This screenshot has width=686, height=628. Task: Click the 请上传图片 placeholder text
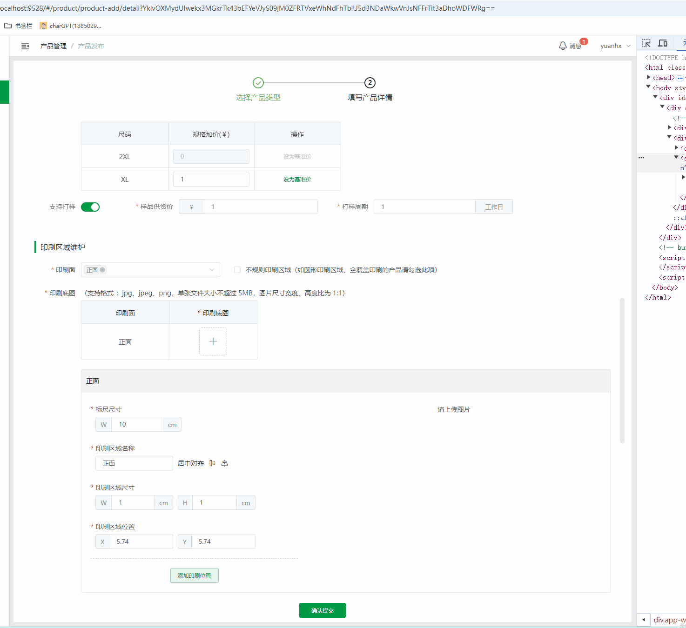click(454, 409)
